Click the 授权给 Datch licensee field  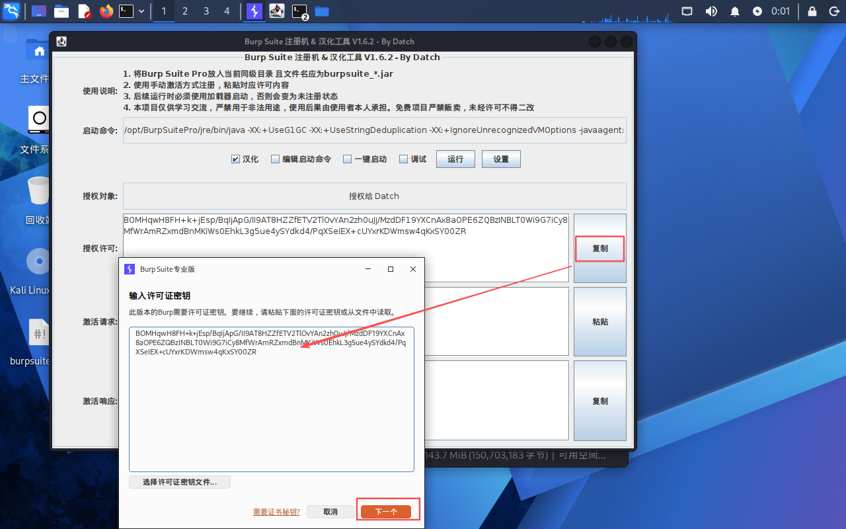click(374, 196)
